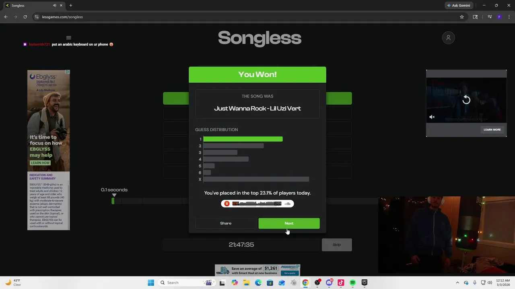Open a new browser tab
Image resolution: width=515 pixels, height=289 pixels.
tap(71, 6)
